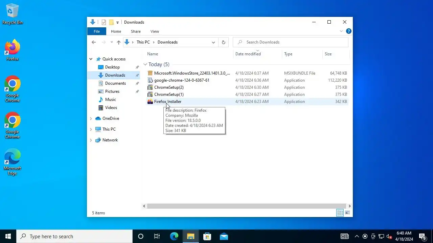Expand the Network tree node
Viewport: 433px width, 243px height.
(91, 140)
